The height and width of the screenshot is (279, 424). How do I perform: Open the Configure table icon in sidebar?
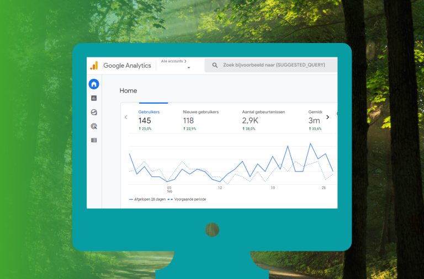[x=94, y=140]
